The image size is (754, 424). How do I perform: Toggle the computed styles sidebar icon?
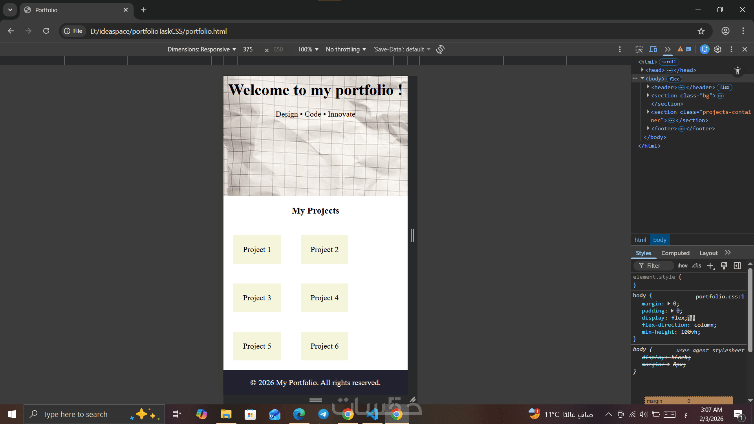click(737, 266)
